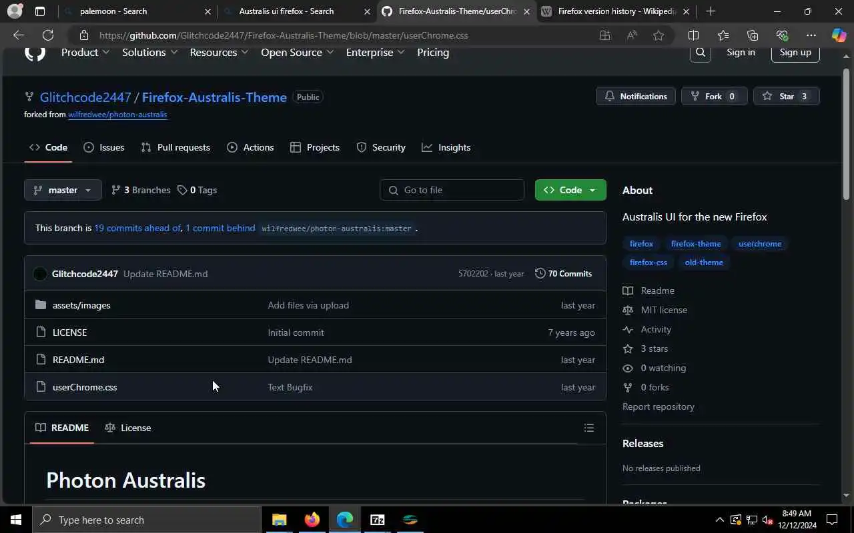Image resolution: width=854 pixels, height=533 pixels.
Task: Star the repository with Star button
Action: point(787,96)
